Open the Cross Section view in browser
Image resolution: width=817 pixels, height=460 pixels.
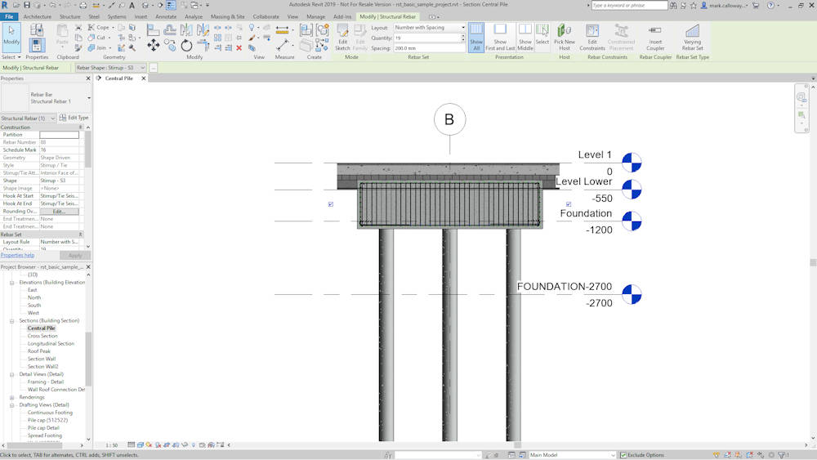pos(42,336)
